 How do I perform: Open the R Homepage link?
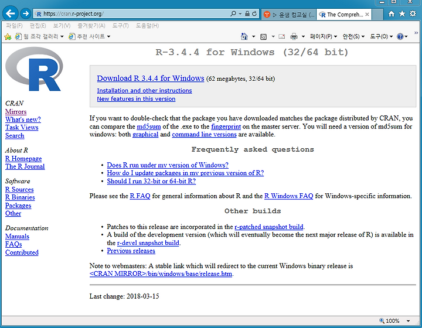click(23, 159)
